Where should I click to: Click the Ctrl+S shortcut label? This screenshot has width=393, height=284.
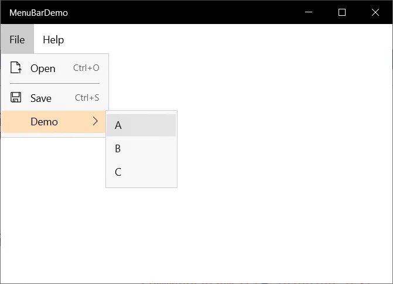87,98
